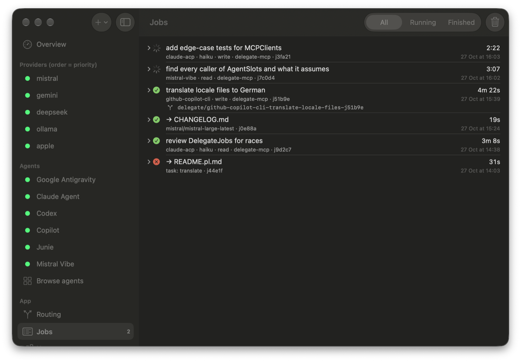This screenshot has width=521, height=362.
Task: Expand the README.pl.md job row
Action: 149,162
